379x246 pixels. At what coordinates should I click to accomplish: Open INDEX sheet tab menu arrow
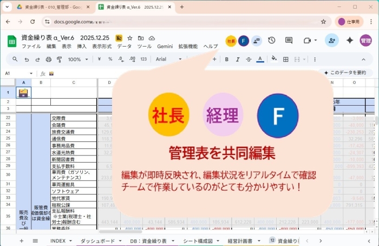coord(70,241)
